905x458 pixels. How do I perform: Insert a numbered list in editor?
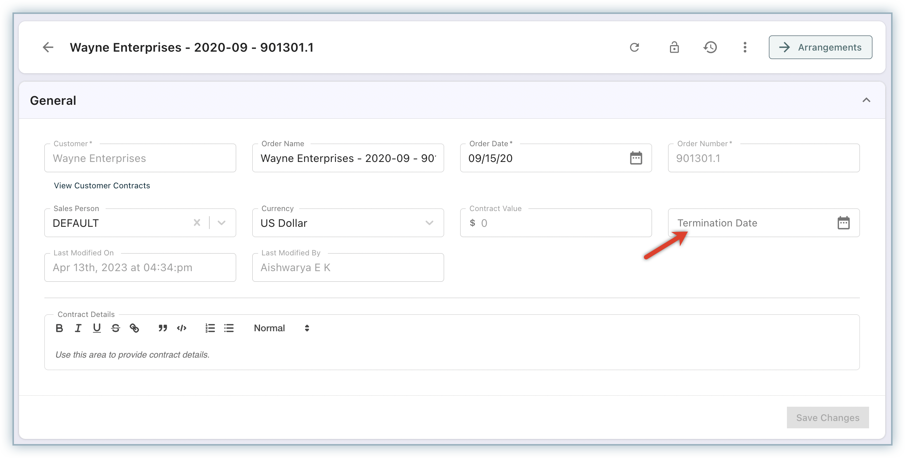click(210, 328)
